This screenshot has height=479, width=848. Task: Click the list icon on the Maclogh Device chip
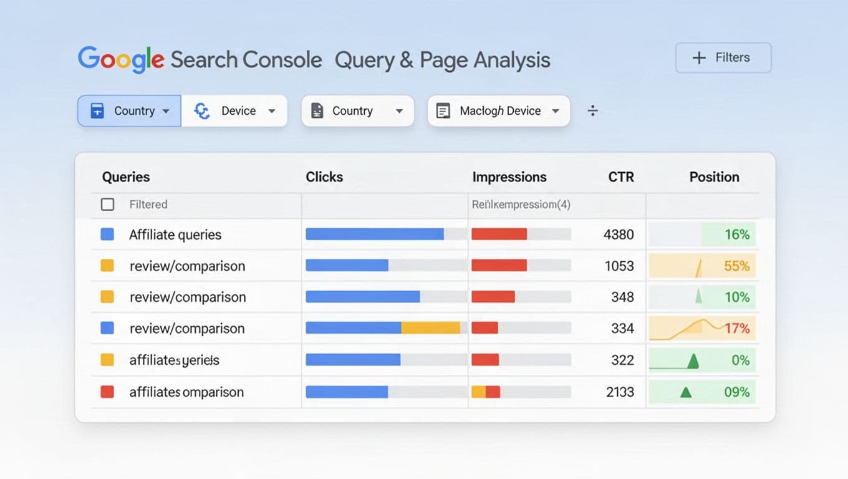tap(443, 110)
